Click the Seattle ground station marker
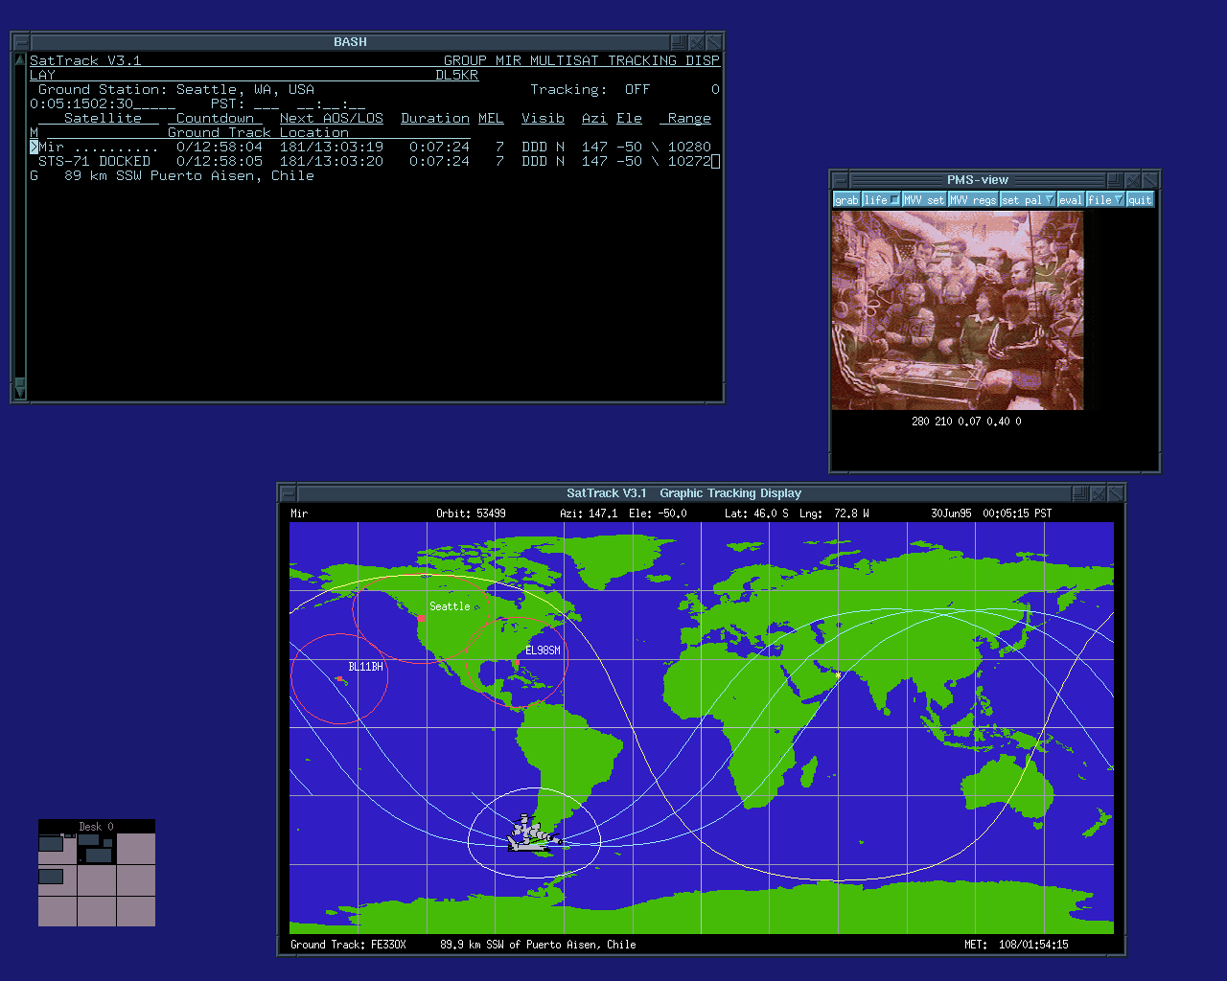Viewport: 1227px width, 981px height. click(421, 619)
